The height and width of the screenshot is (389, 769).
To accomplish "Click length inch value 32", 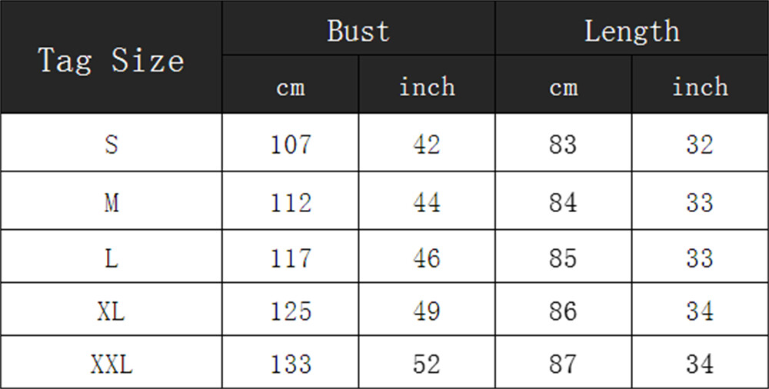I will click(x=700, y=143).
